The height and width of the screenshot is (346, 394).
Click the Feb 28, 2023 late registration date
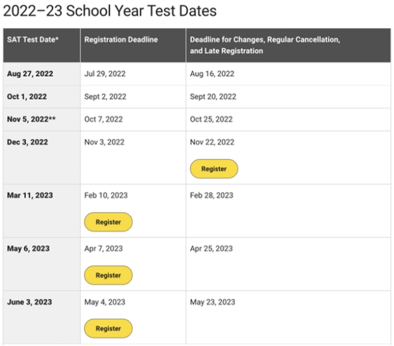pos(212,196)
